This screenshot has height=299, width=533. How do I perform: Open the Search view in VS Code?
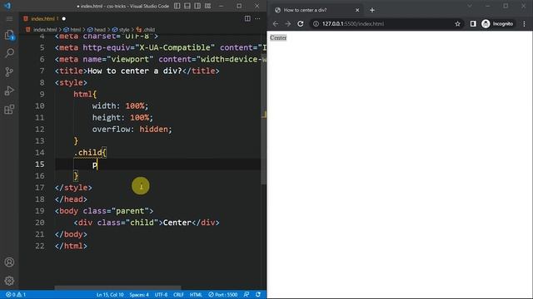click(9, 53)
